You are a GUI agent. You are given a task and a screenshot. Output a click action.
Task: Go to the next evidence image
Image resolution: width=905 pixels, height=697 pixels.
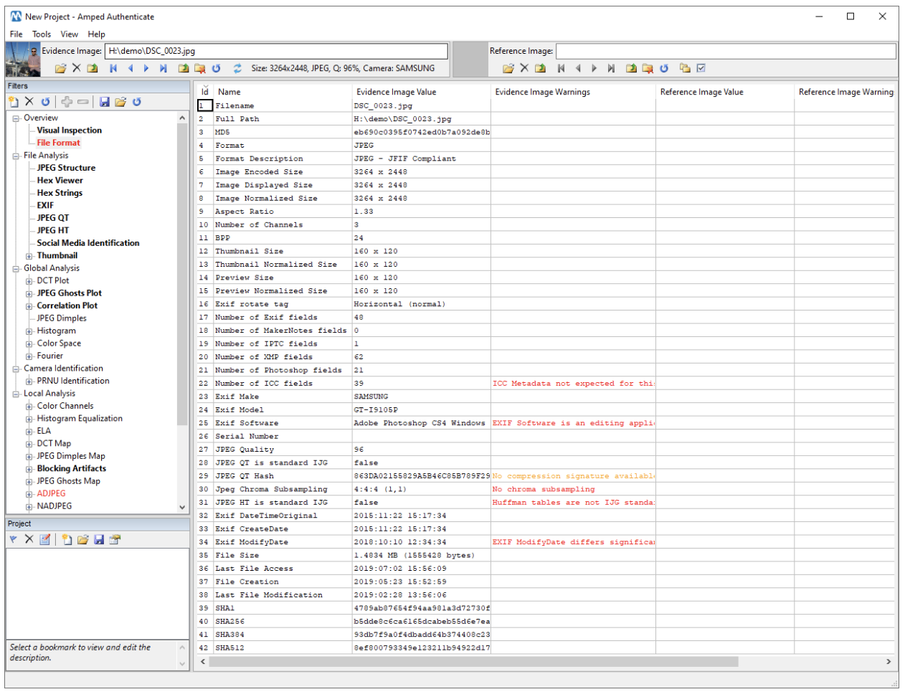pyautogui.click(x=146, y=68)
